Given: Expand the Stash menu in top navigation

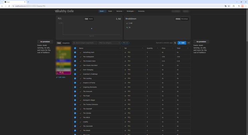Looking at the screenshot, I should (102, 11).
